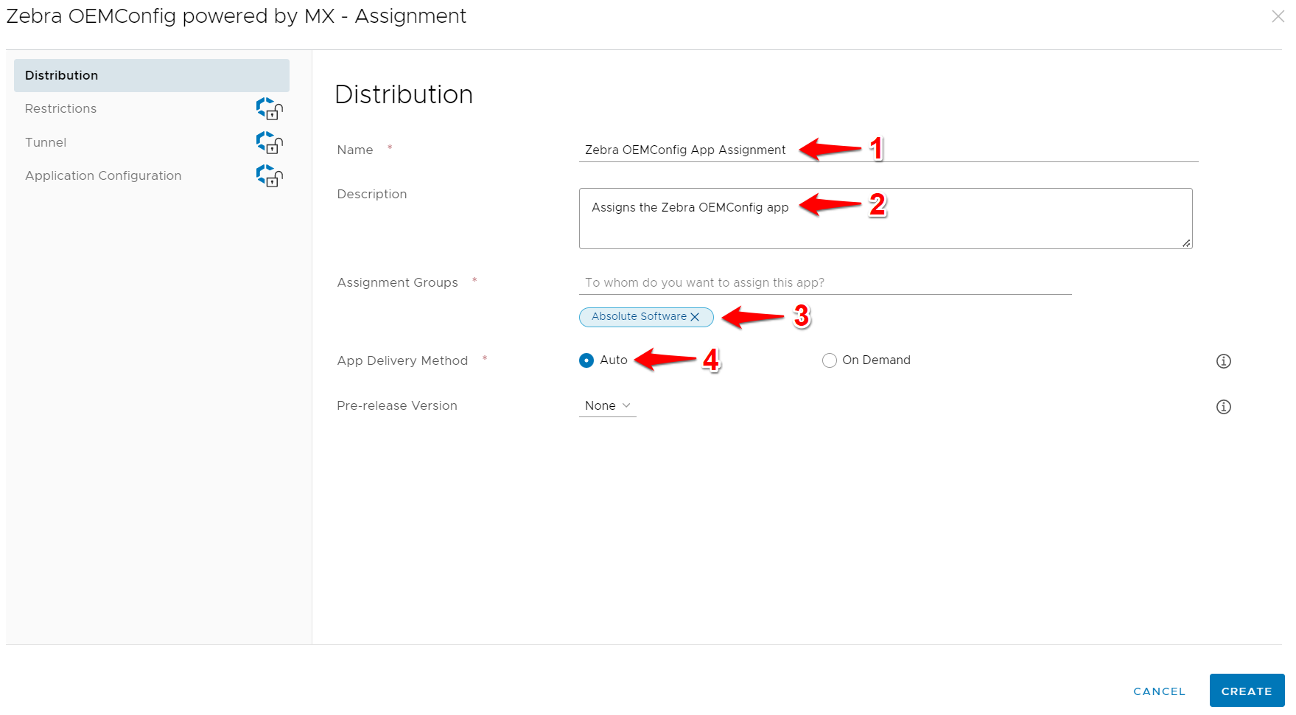Open the Restrictions section
The image size is (1296, 715).
click(60, 108)
